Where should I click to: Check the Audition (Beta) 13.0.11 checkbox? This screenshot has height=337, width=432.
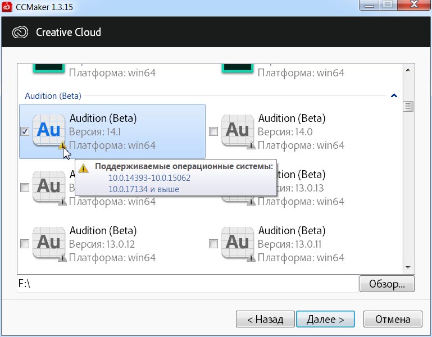click(213, 244)
